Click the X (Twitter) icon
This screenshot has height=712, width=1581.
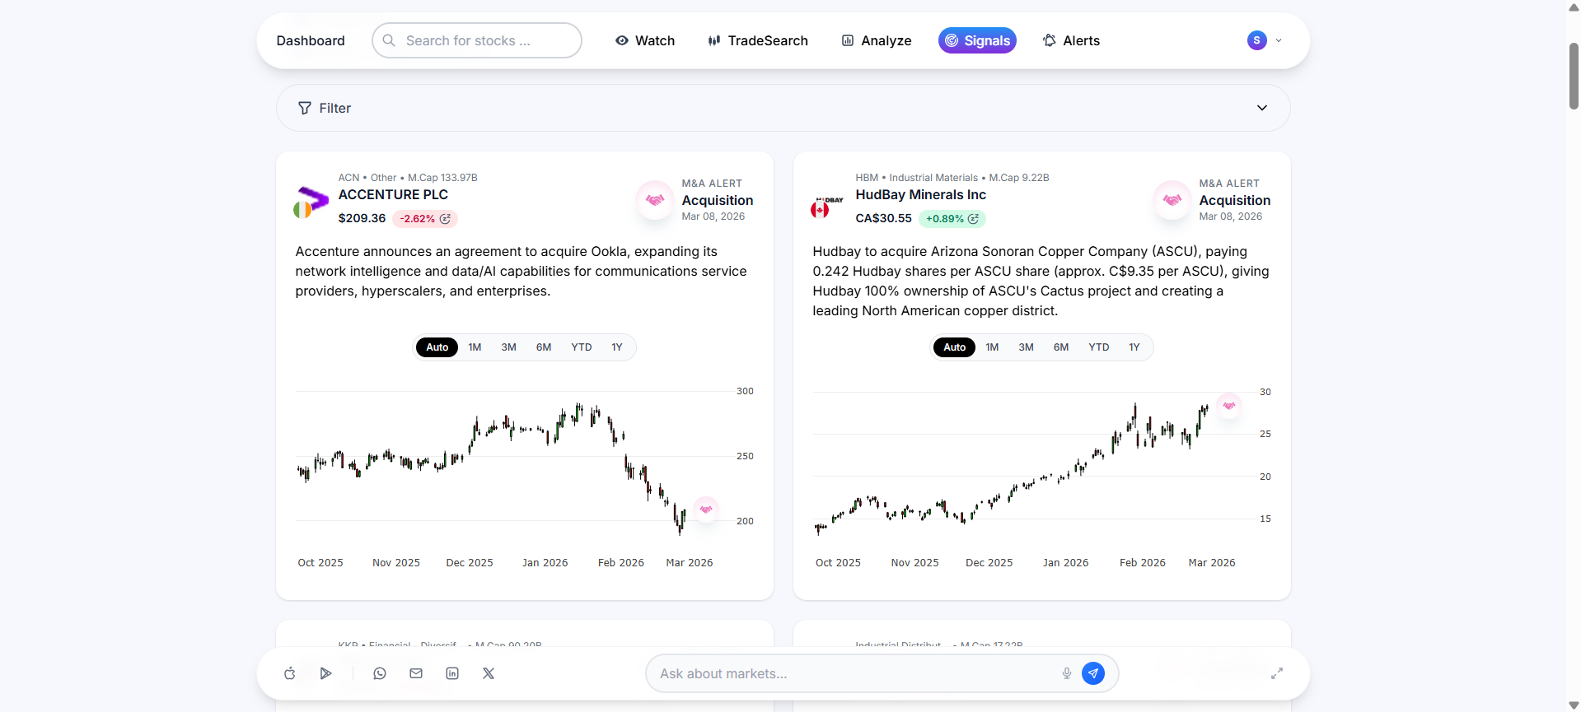489,673
